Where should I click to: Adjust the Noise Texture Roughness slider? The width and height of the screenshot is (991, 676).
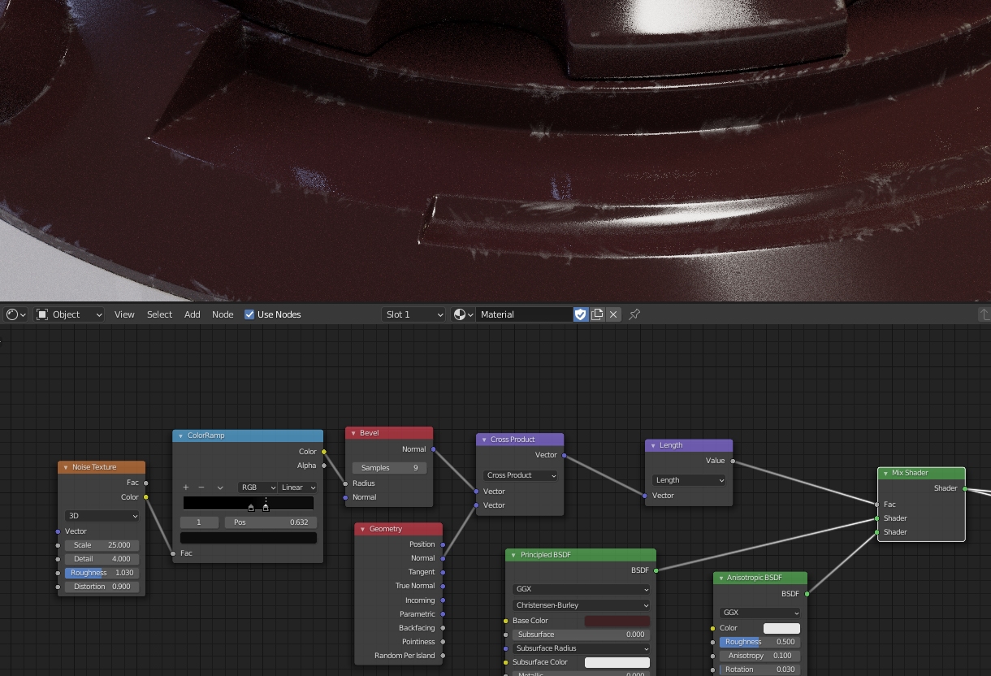(102, 573)
